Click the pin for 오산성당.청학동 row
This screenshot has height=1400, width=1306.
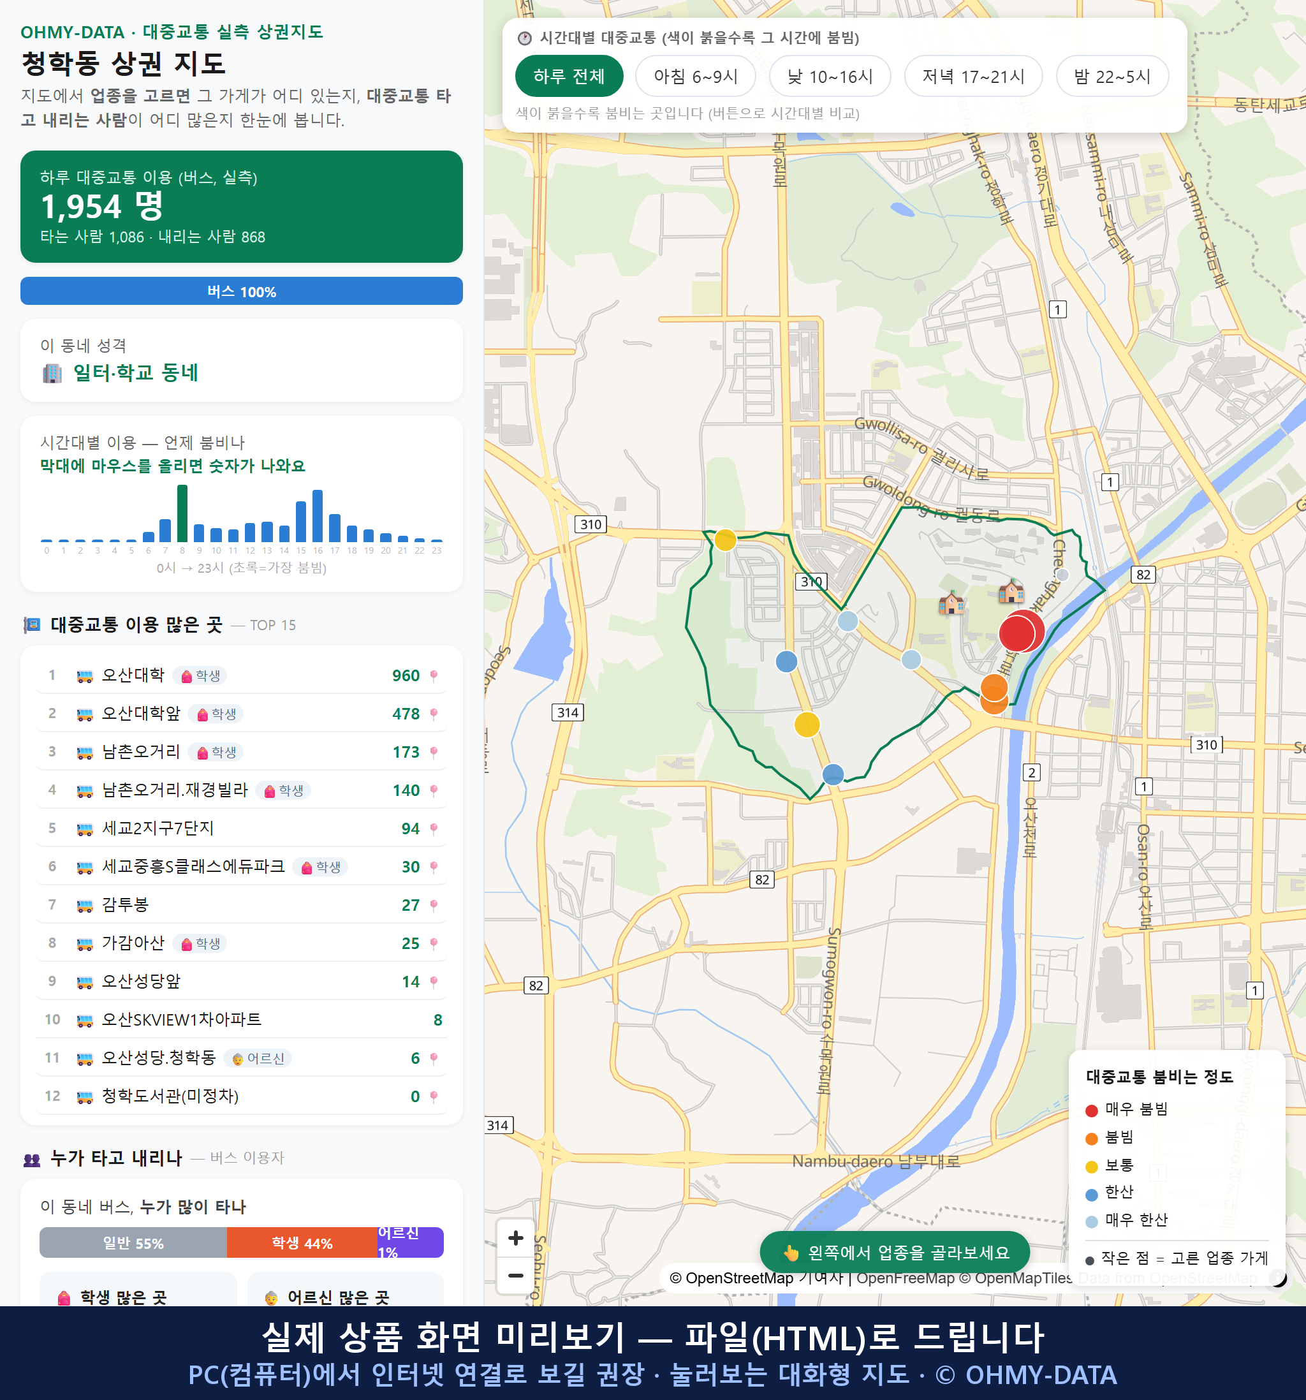pyautogui.click(x=434, y=1057)
